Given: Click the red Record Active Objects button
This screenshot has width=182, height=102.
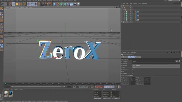Looking at the screenshot, I should (96, 87).
